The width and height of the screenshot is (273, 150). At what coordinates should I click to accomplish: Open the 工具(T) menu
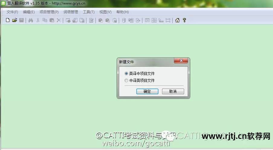click(x=89, y=12)
